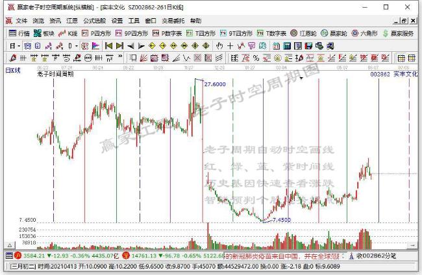Click the 板块 toolbar button
The width and height of the screenshot is (422, 275).
[x=44, y=33]
